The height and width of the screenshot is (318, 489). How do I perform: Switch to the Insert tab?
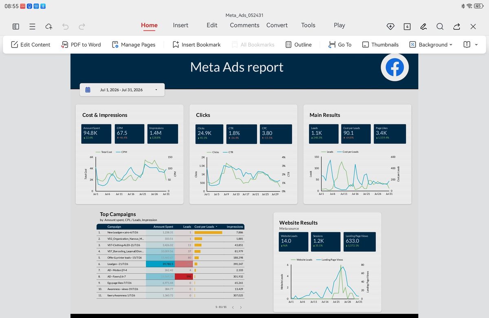(x=181, y=25)
